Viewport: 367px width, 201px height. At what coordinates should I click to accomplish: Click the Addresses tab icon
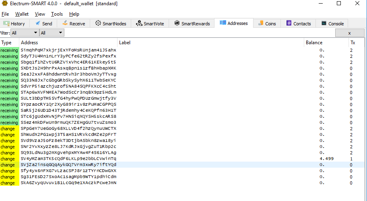(223, 23)
